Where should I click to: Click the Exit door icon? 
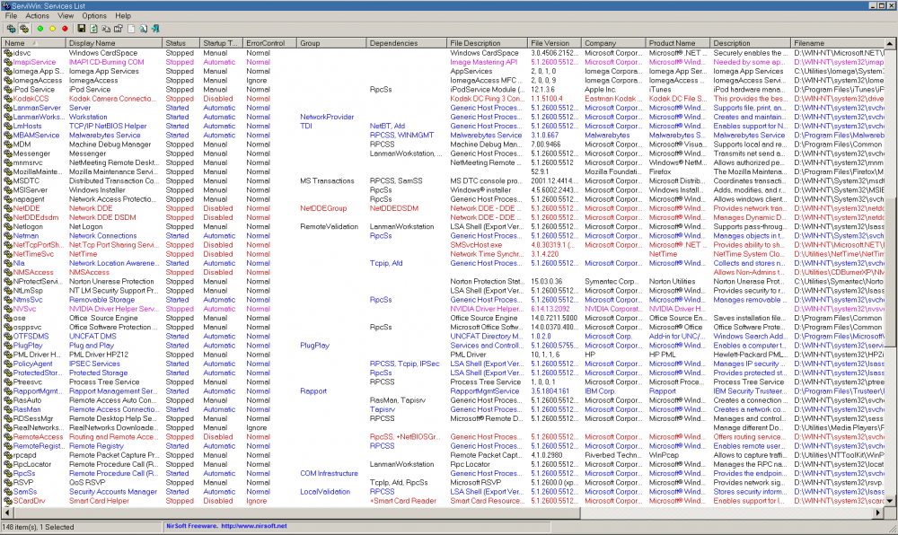156,29
